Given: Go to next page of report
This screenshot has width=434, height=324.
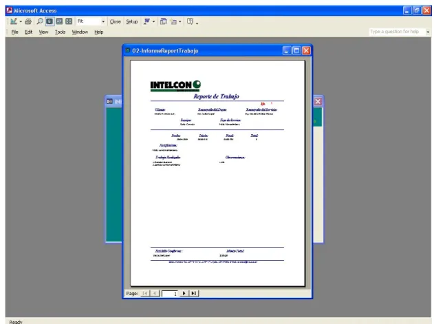Looking at the screenshot, I should pyautogui.click(x=184, y=293).
